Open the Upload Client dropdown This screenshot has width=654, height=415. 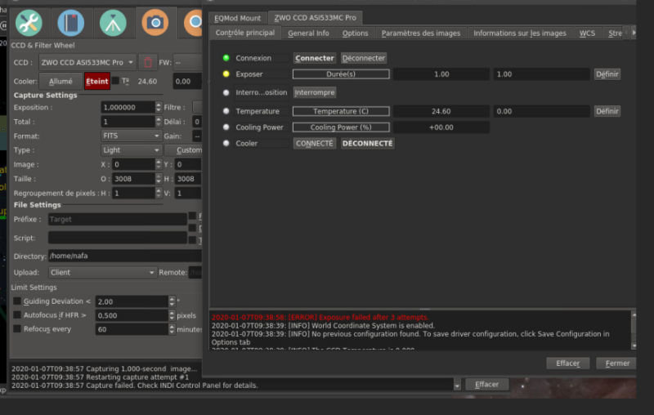click(x=102, y=273)
